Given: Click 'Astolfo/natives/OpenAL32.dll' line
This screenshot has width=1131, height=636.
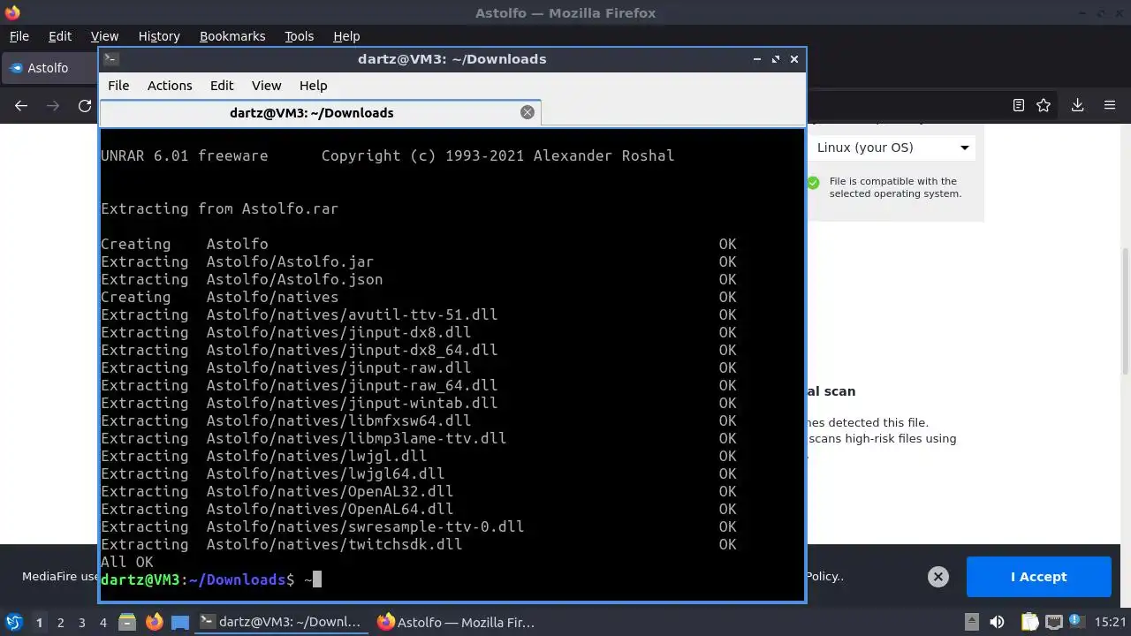Looking at the screenshot, I should [x=330, y=491].
